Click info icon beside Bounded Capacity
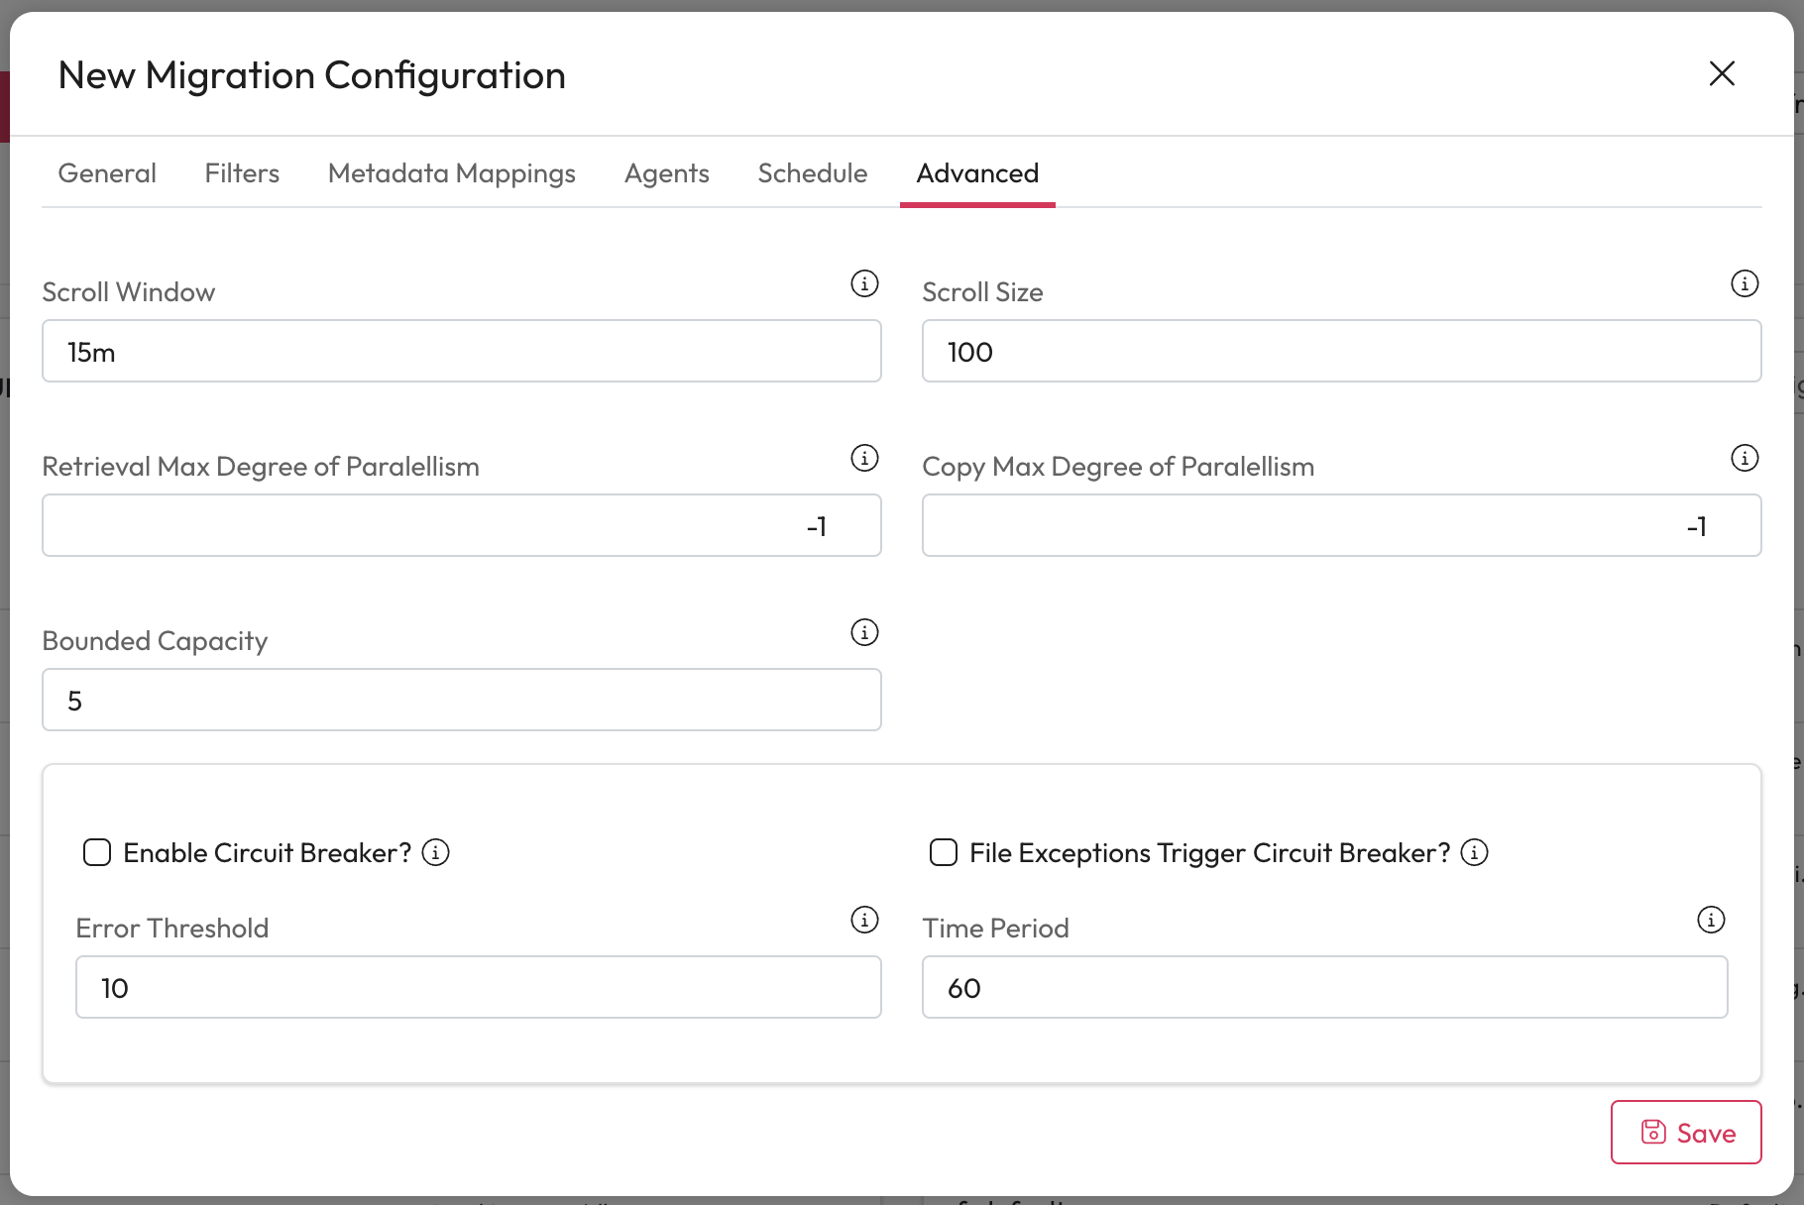This screenshot has width=1804, height=1205. pos(864,632)
